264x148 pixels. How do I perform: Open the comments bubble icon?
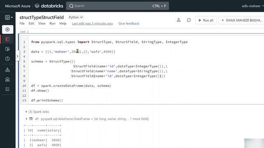pos(189,20)
